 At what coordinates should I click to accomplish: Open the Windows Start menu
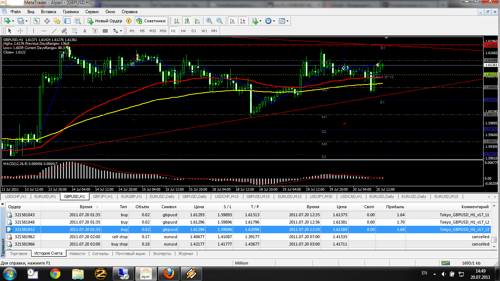click(x=9, y=273)
